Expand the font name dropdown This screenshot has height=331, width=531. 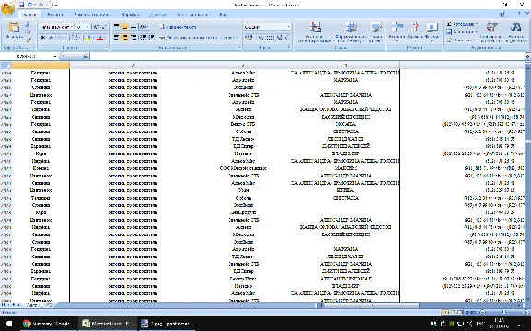(71, 27)
